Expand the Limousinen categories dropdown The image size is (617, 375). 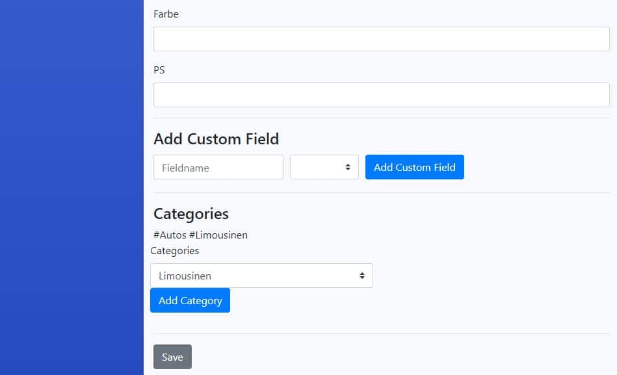261,276
